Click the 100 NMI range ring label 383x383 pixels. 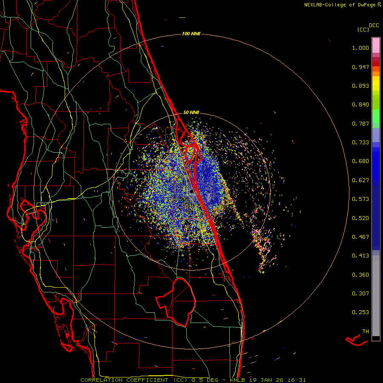(x=191, y=34)
